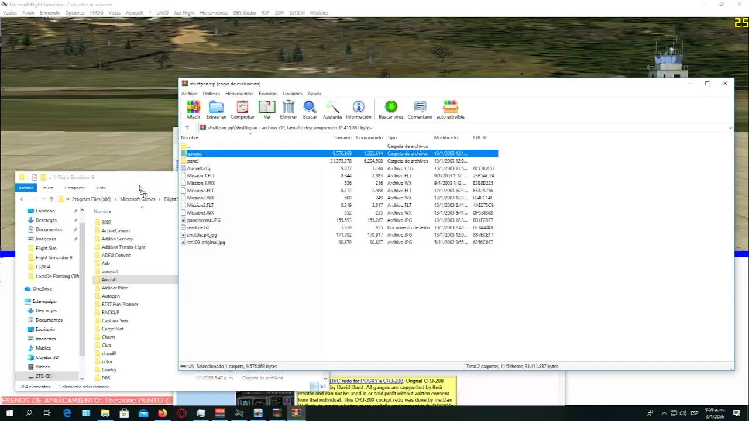The width and height of the screenshot is (749, 421).
Task: Click the Añadir toolbar icon in WinRAR
Action: click(193, 109)
